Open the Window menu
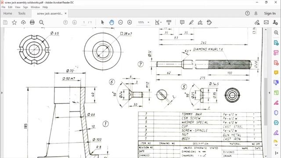 click(35, 7)
